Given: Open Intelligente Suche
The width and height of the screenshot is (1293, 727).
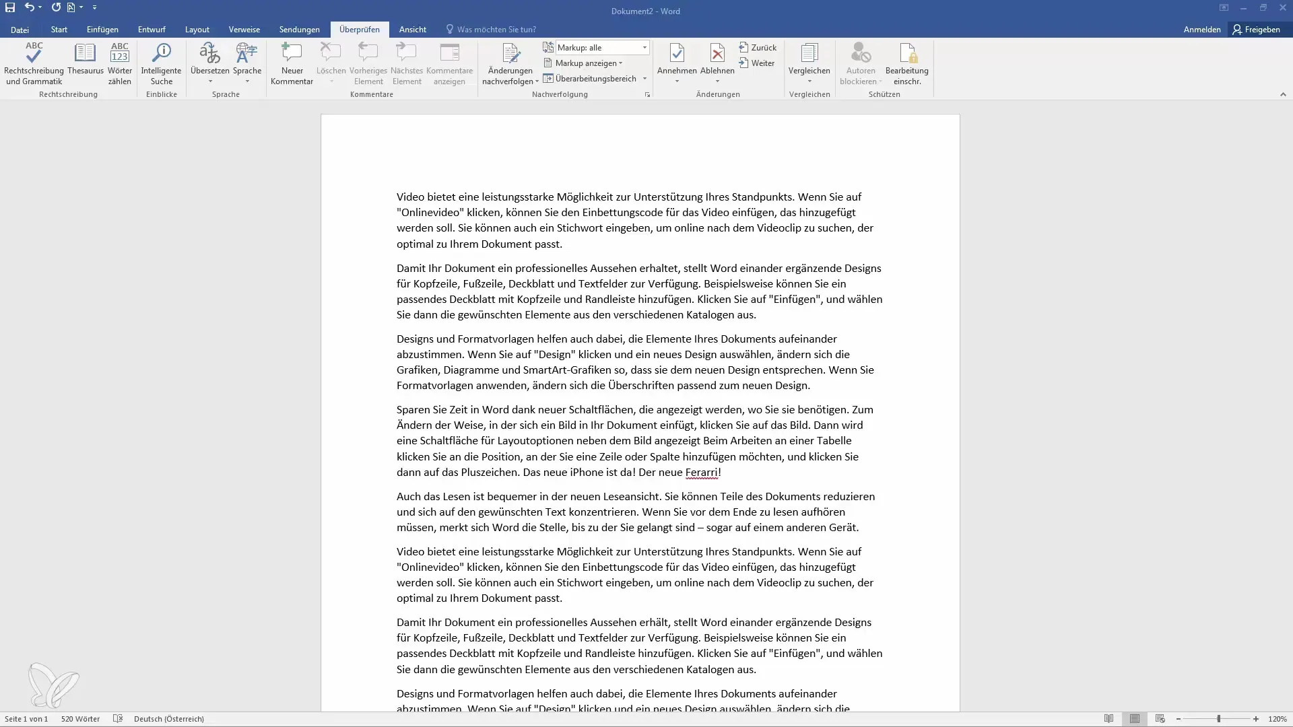Looking at the screenshot, I should click(x=161, y=64).
